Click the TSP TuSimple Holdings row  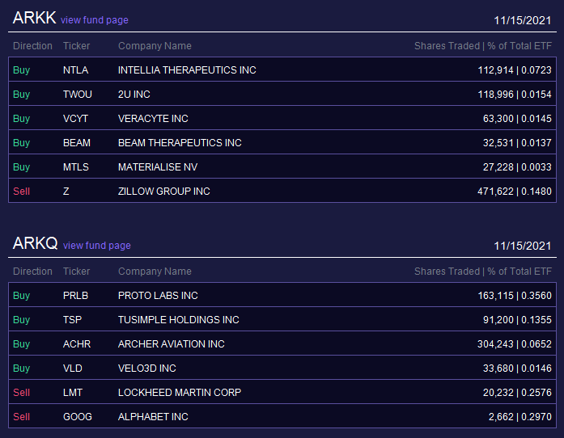pos(282,319)
